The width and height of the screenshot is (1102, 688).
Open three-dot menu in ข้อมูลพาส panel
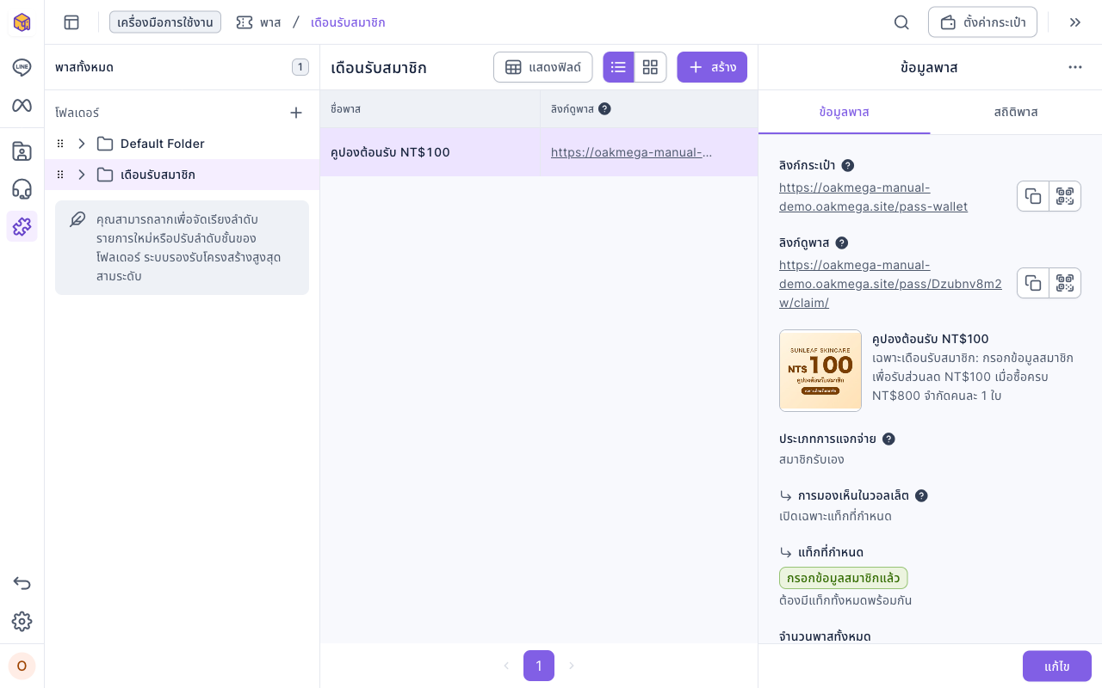pos(1074,67)
